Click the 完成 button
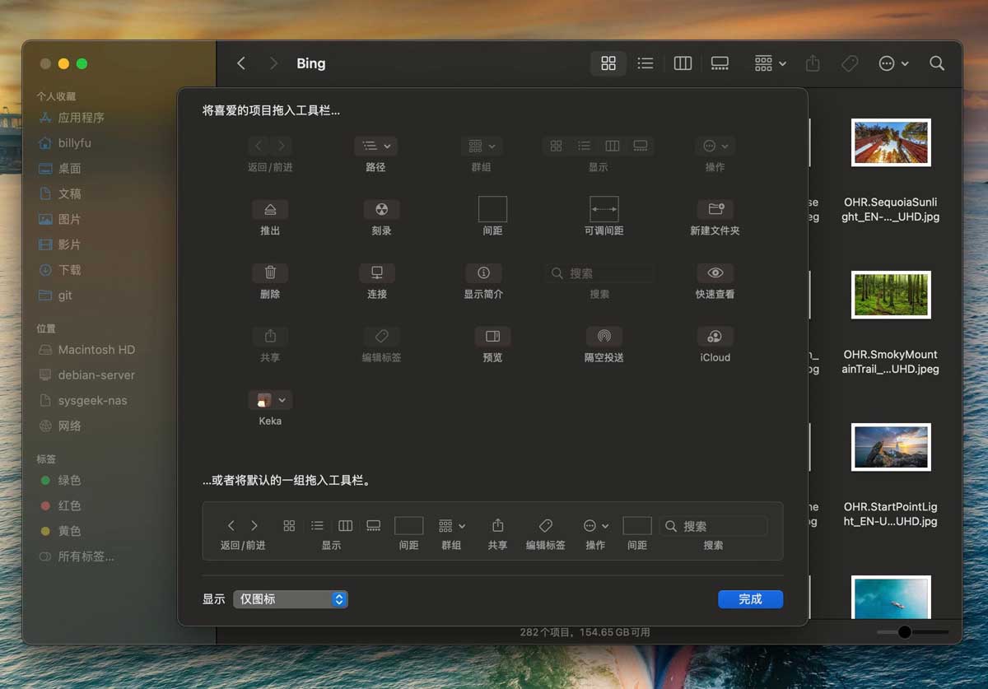This screenshot has width=988, height=689. 750,599
